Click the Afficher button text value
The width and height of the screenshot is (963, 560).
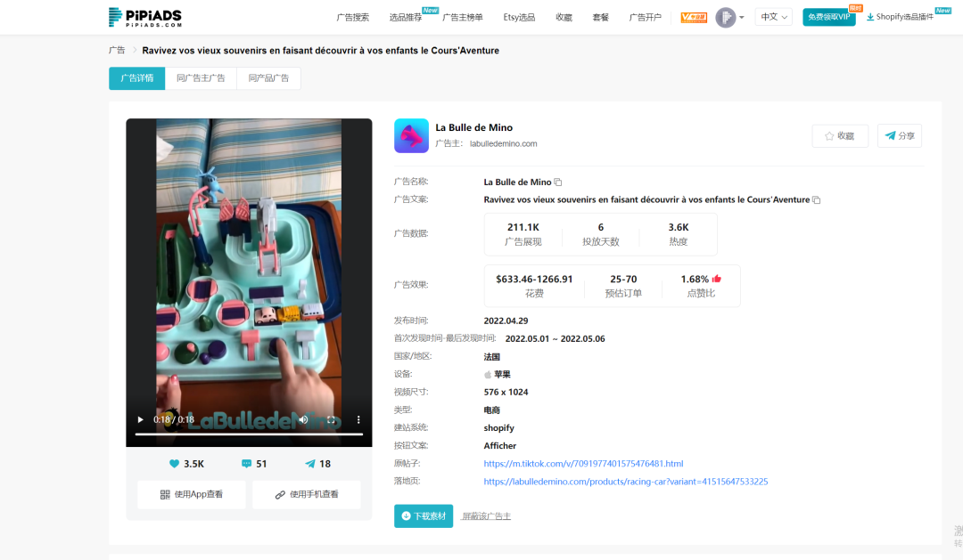point(500,446)
